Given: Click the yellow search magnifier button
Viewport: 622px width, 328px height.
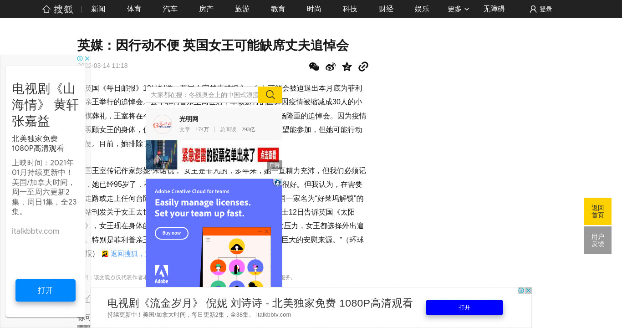Looking at the screenshot, I should [270, 95].
